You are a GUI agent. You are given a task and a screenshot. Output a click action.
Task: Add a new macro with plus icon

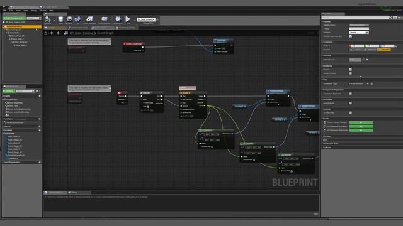pos(40,126)
